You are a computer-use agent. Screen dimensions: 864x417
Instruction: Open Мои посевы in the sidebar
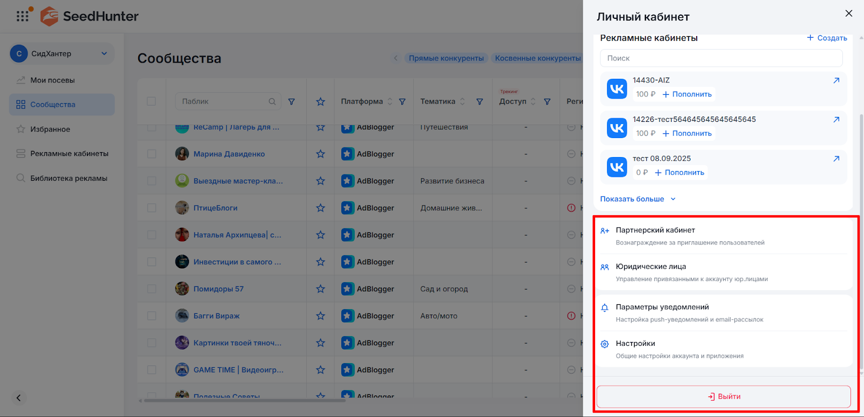[x=52, y=80]
